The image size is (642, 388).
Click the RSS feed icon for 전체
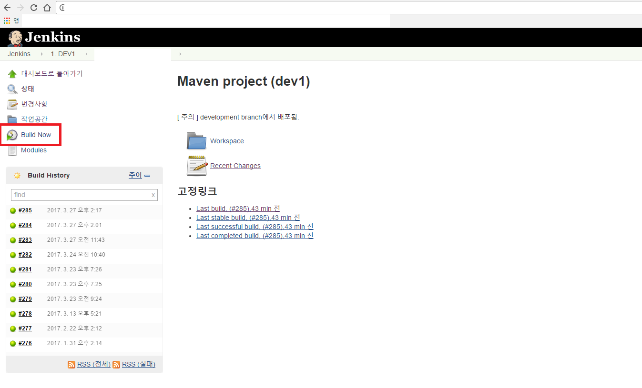pos(71,365)
